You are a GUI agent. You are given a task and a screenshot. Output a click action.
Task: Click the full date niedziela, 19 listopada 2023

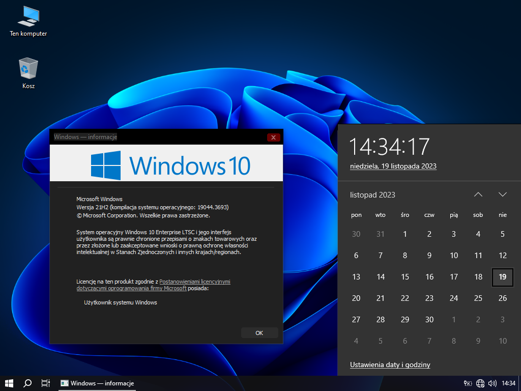(x=393, y=166)
